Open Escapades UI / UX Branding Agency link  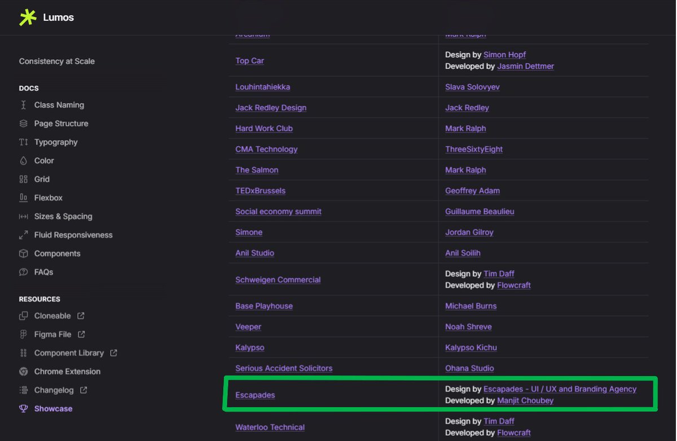coord(560,389)
